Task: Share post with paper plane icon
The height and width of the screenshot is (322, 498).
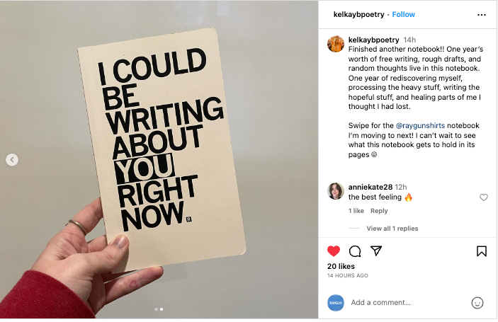Action: [x=376, y=251]
